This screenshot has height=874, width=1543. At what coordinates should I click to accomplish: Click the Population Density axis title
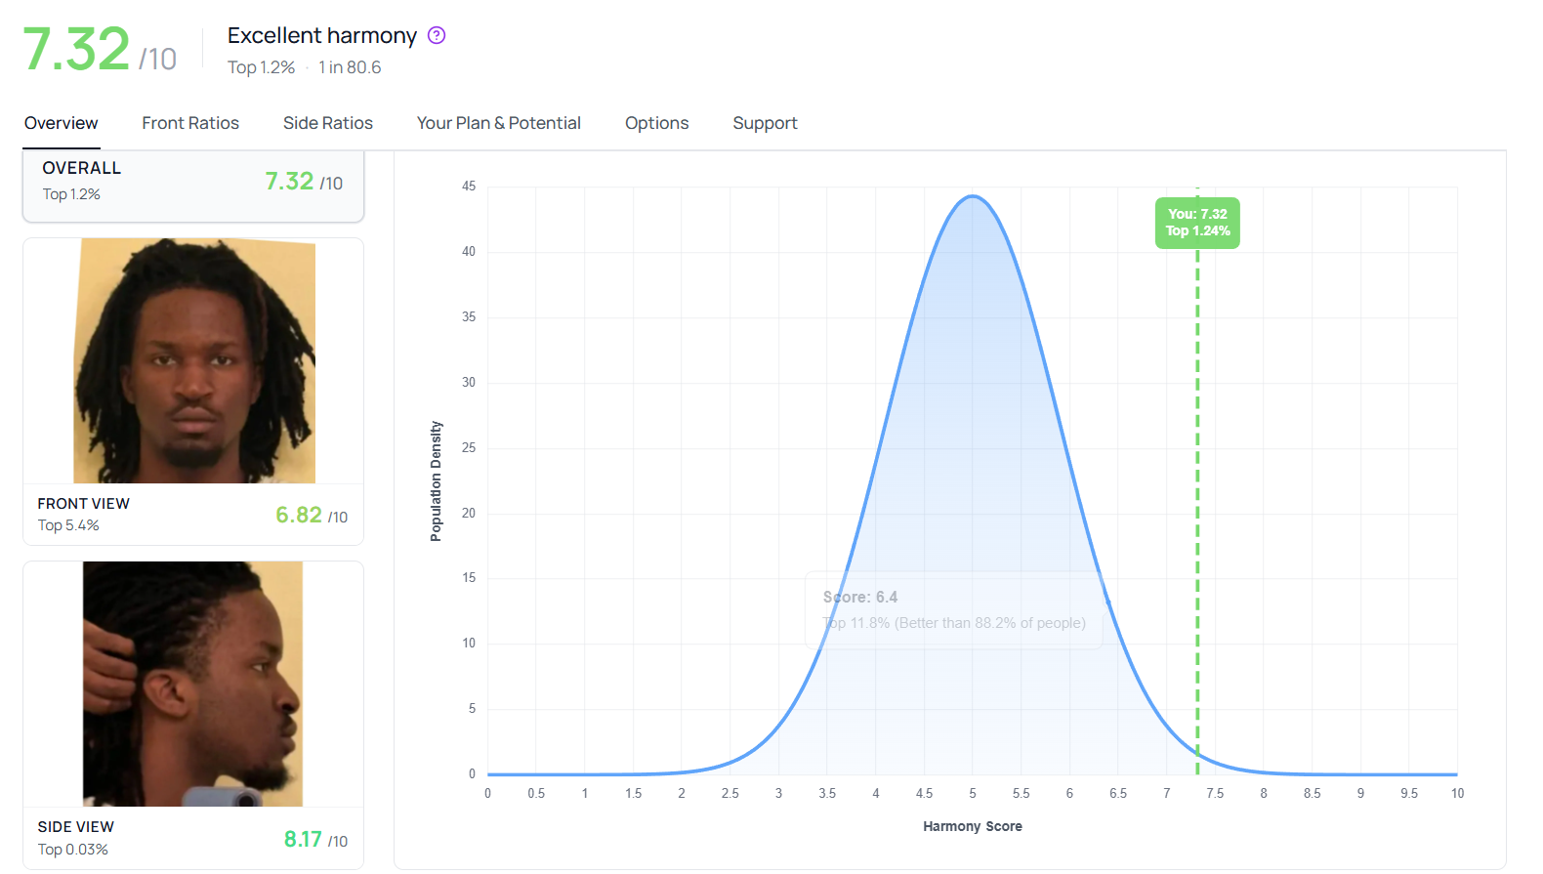(437, 481)
